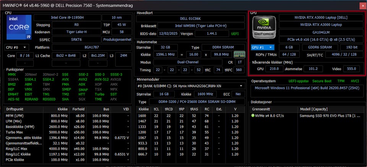
Task: Select the Tiger Lake-H codename field
Action: [x=76, y=32]
